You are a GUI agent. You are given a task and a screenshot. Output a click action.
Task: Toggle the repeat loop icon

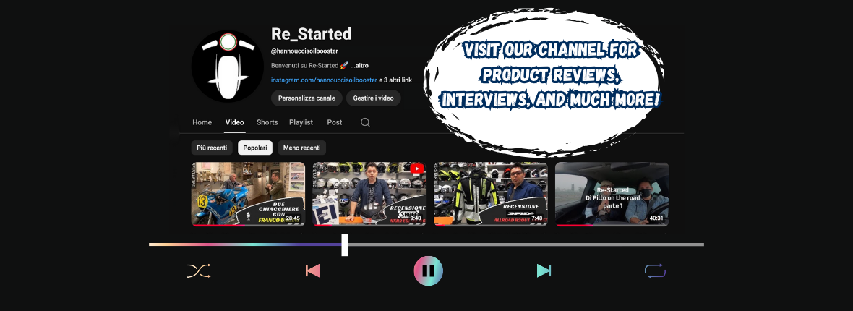coord(655,271)
